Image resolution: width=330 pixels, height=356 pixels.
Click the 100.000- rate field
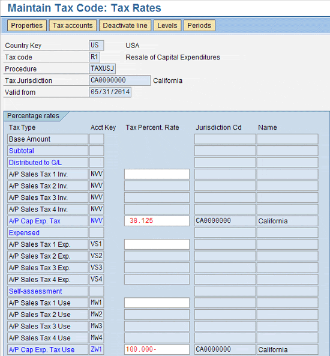pyautogui.click(x=157, y=349)
